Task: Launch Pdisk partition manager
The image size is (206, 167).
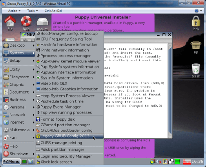Action: pyautogui.click(x=69, y=150)
